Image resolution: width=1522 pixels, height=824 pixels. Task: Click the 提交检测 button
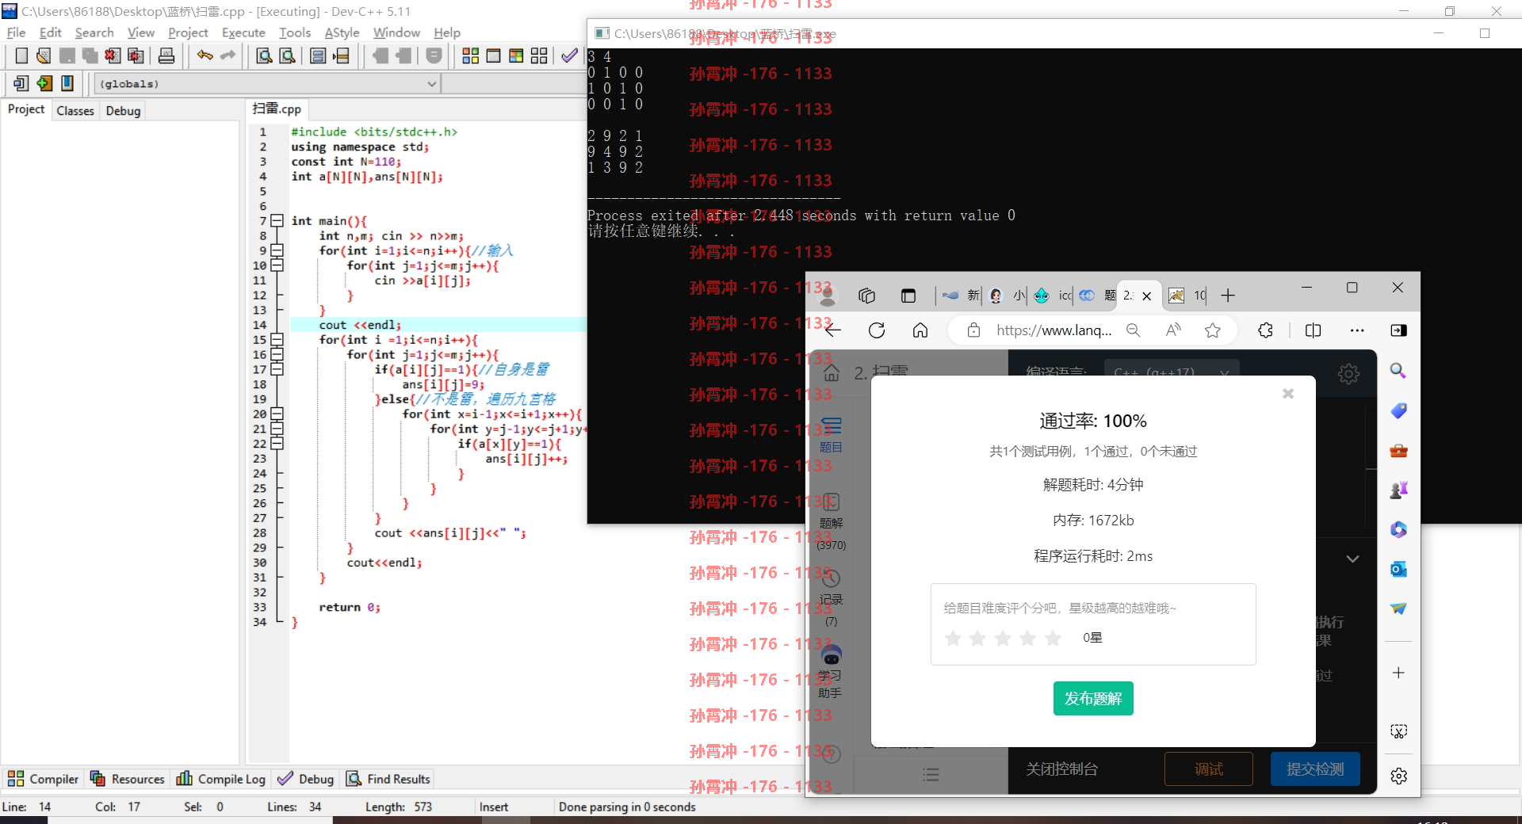click(x=1315, y=769)
